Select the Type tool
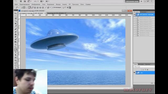The image size is (168, 94). click(x=16, y=52)
